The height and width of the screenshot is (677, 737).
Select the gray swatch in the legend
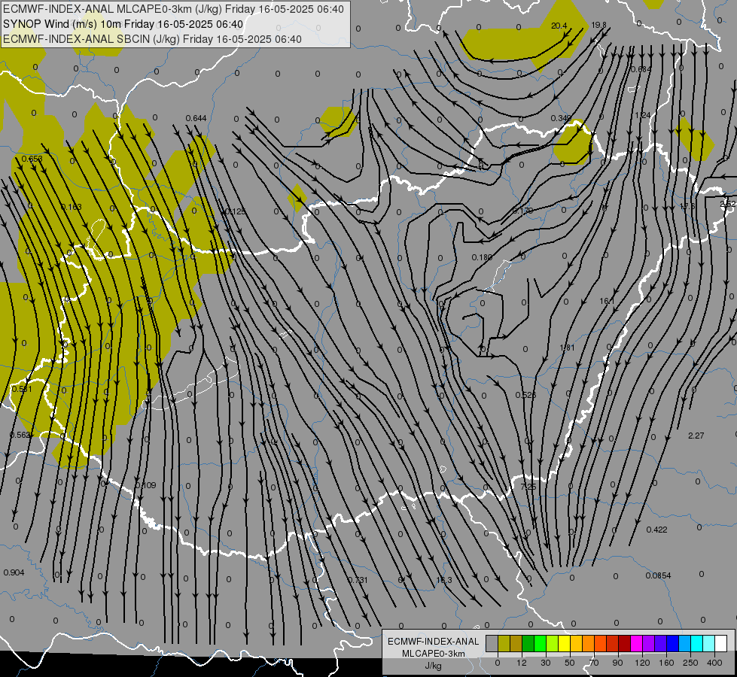click(x=492, y=644)
